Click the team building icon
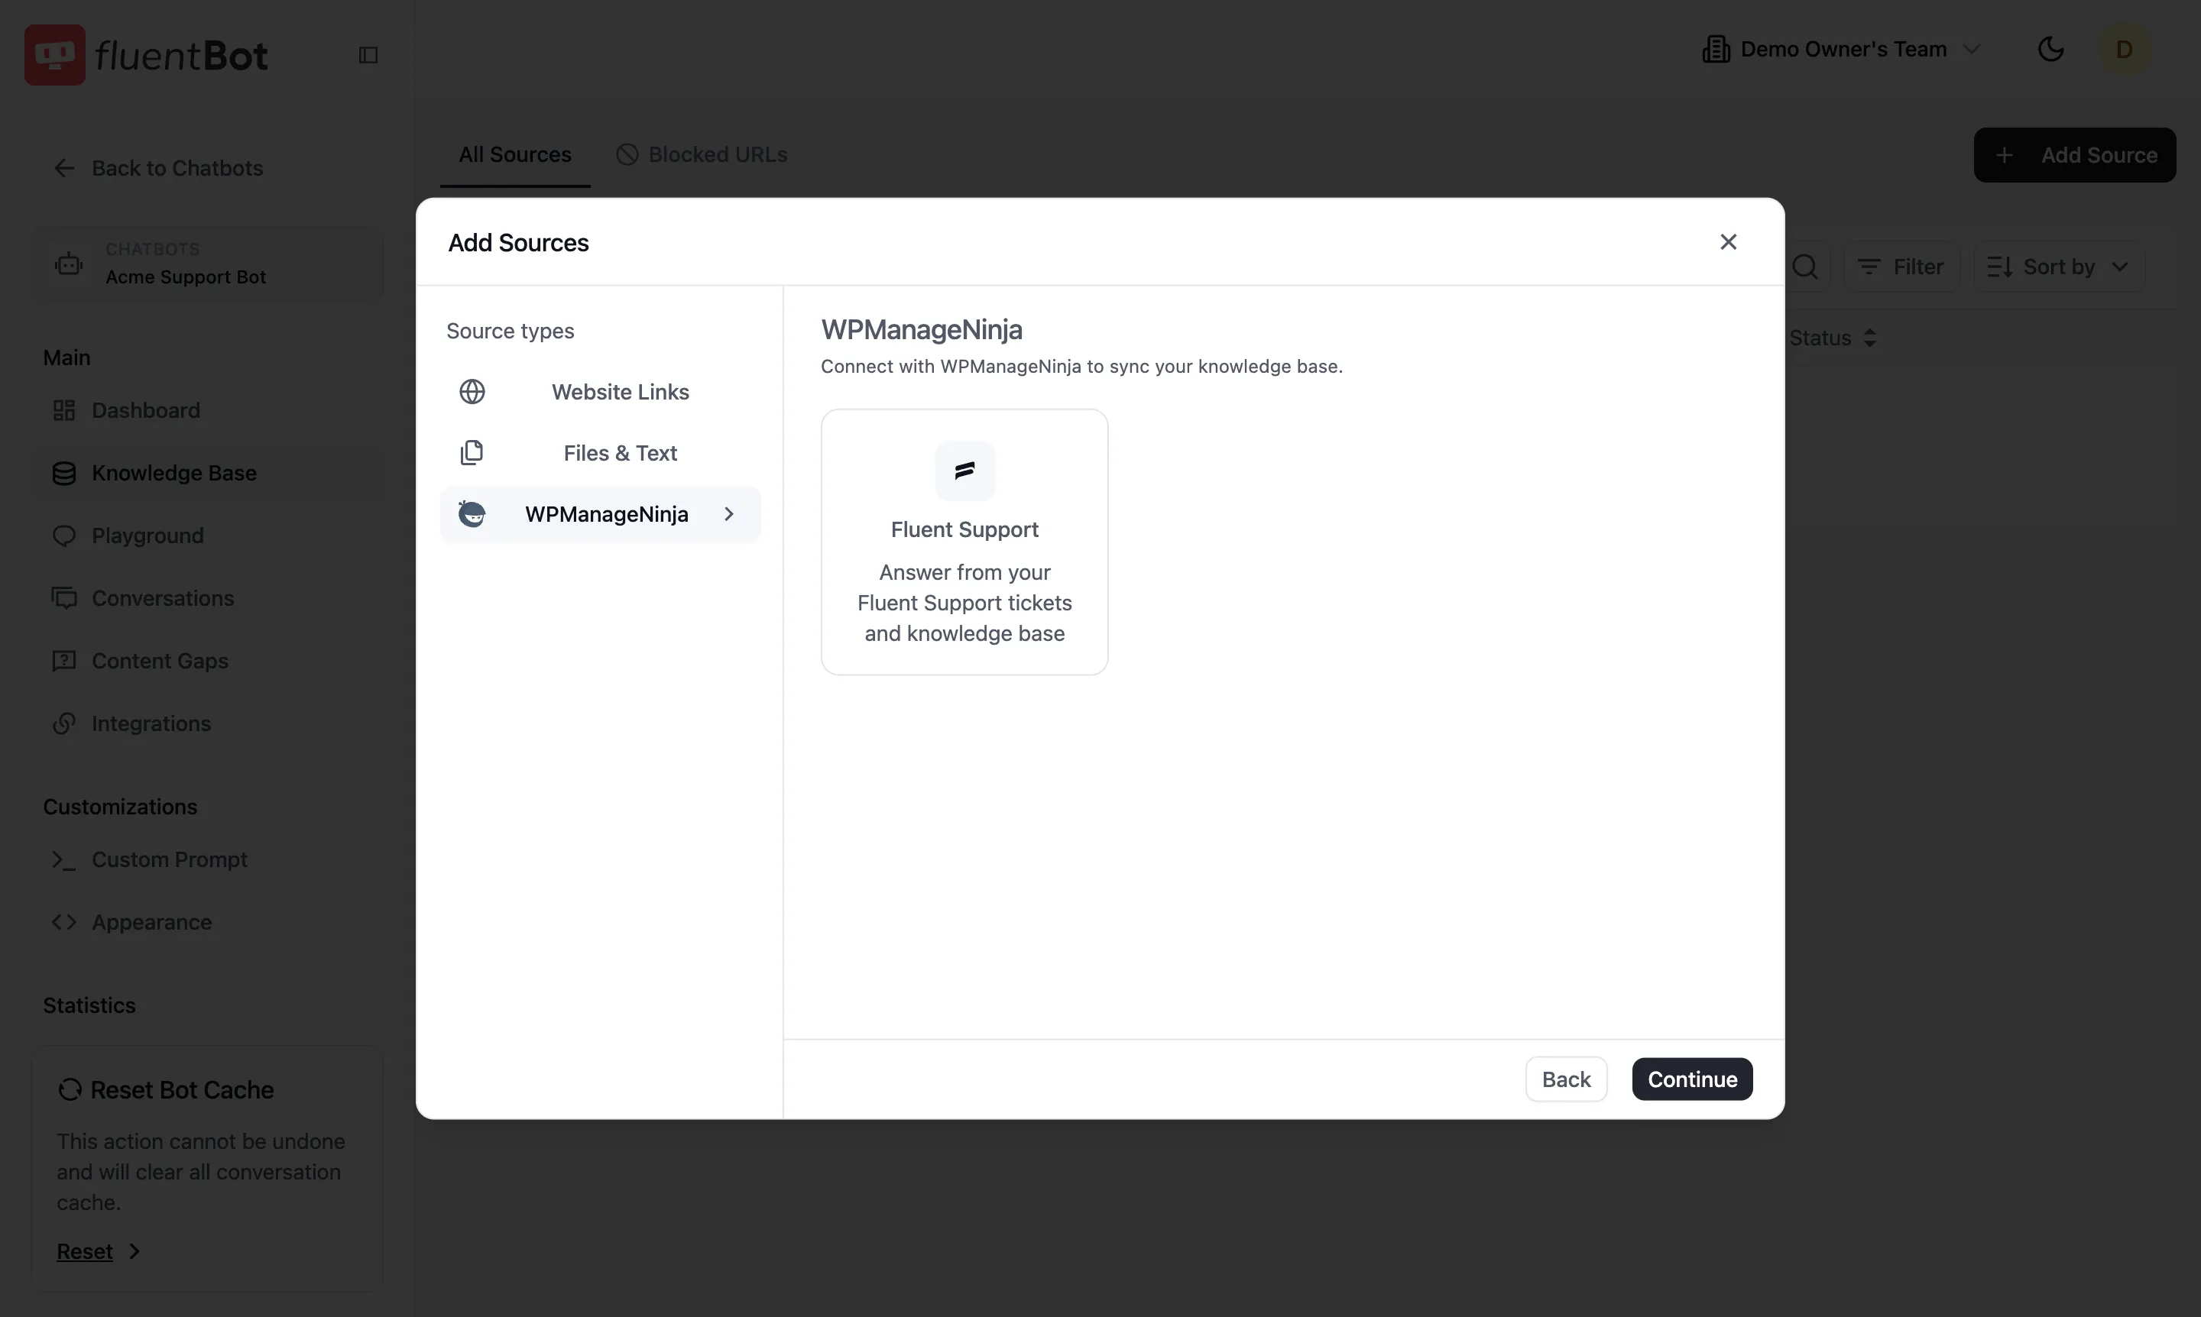 point(1716,49)
